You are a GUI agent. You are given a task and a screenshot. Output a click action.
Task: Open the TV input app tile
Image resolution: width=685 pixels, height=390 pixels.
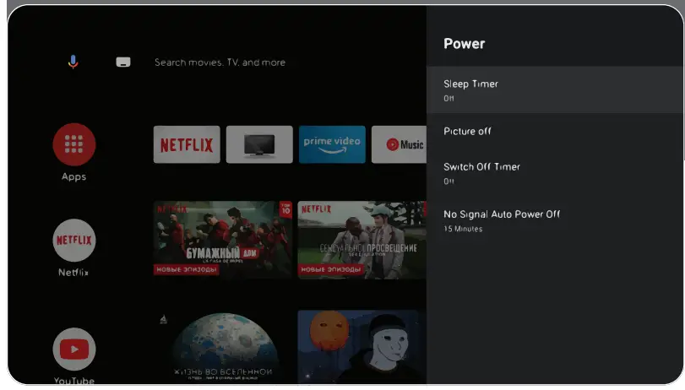[259, 144]
